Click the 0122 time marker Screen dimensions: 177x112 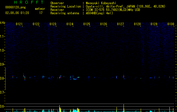[36, 24]
